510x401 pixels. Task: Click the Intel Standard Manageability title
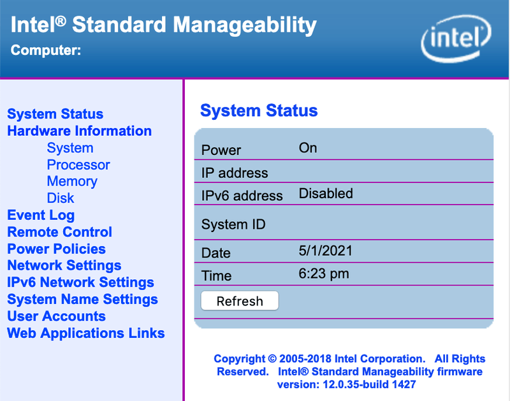pos(164,25)
